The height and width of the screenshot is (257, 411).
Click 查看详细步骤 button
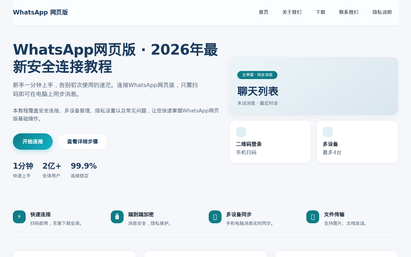[83, 142]
